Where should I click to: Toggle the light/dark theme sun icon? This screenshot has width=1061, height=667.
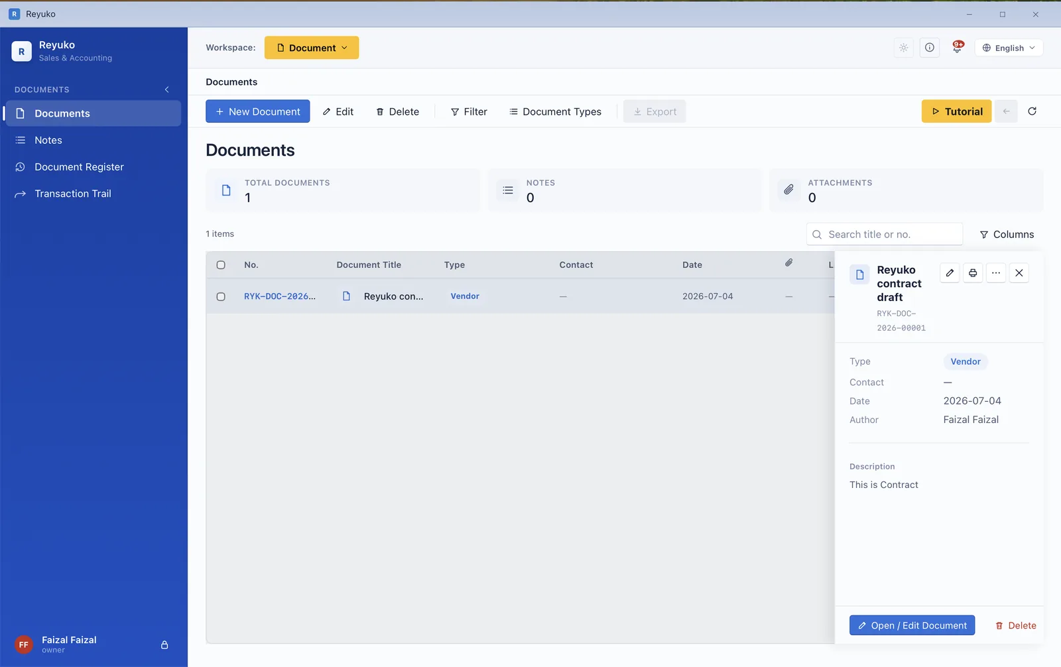coord(903,48)
